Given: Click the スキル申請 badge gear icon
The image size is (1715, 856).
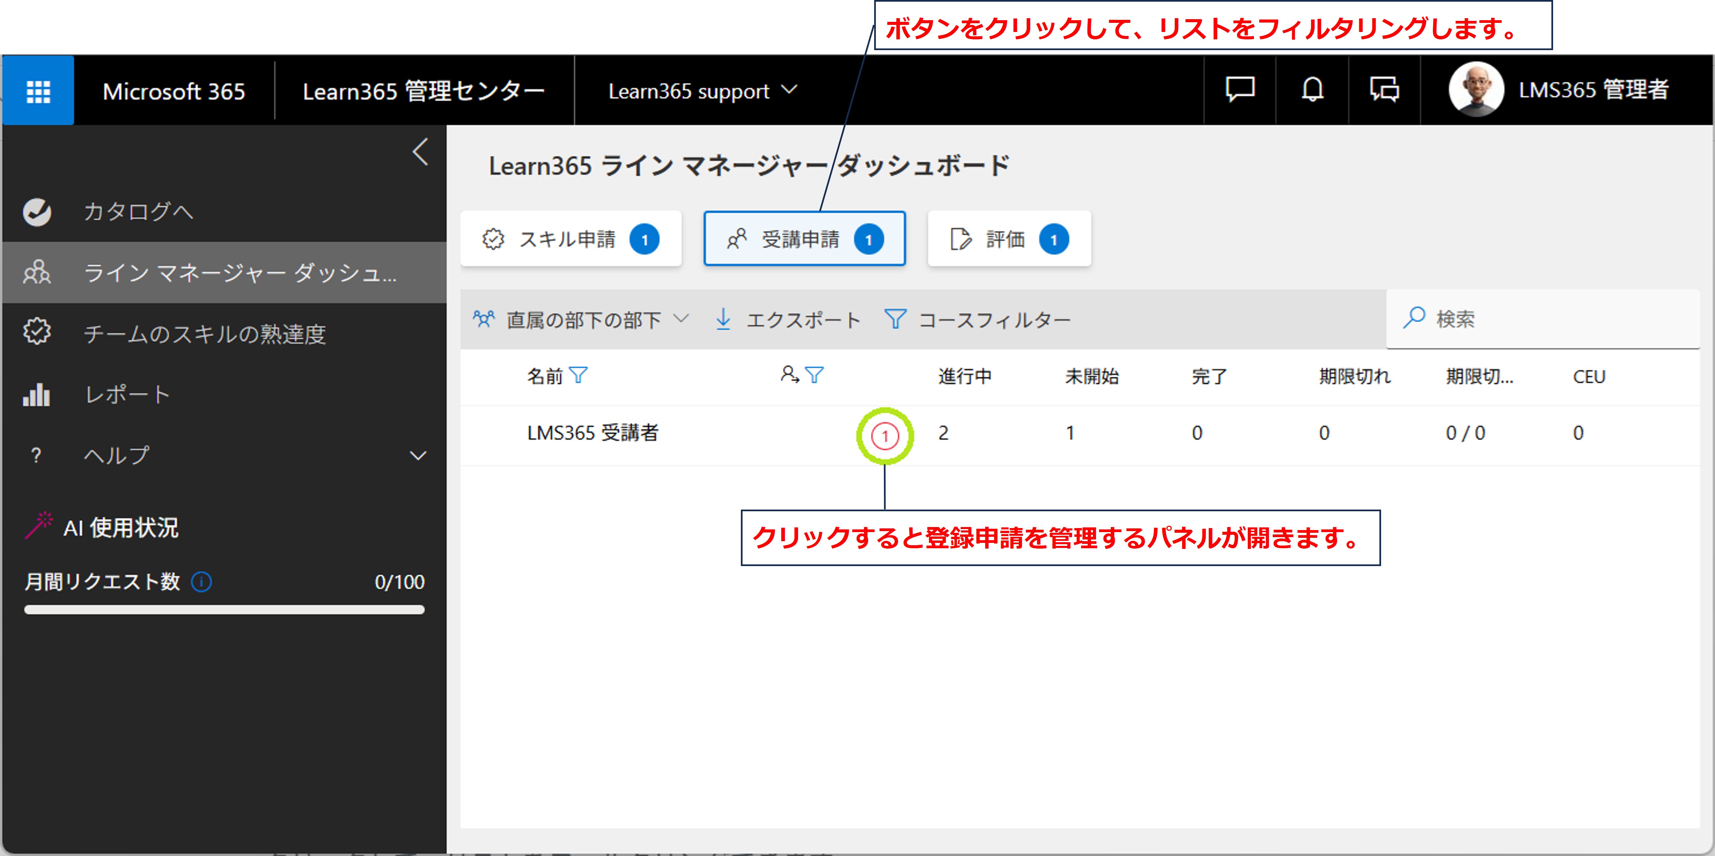Looking at the screenshot, I should tap(493, 239).
